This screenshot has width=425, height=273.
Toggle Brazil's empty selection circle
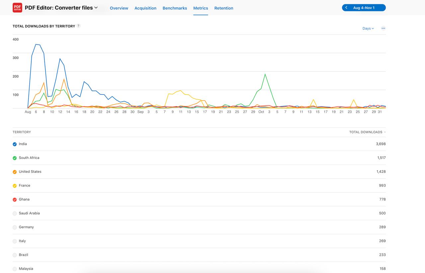pyautogui.click(x=15, y=255)
